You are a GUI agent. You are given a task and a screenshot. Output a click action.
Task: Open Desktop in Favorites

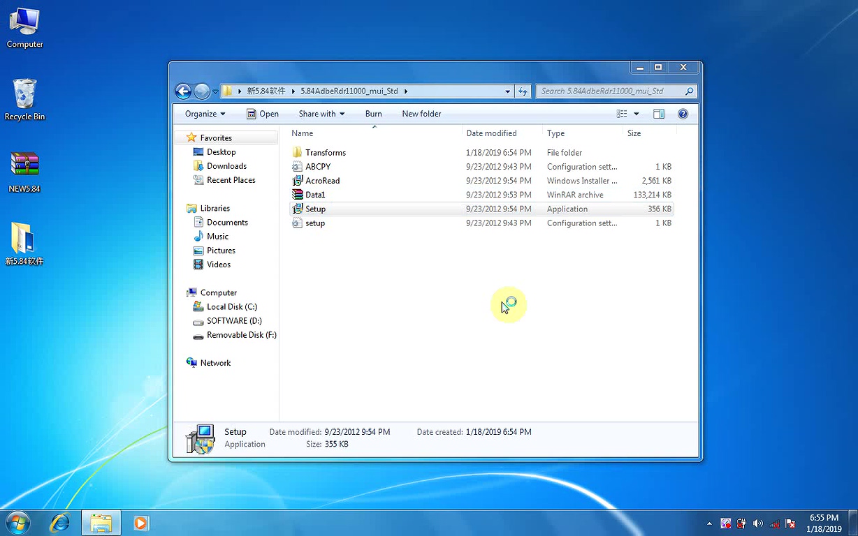221,152
